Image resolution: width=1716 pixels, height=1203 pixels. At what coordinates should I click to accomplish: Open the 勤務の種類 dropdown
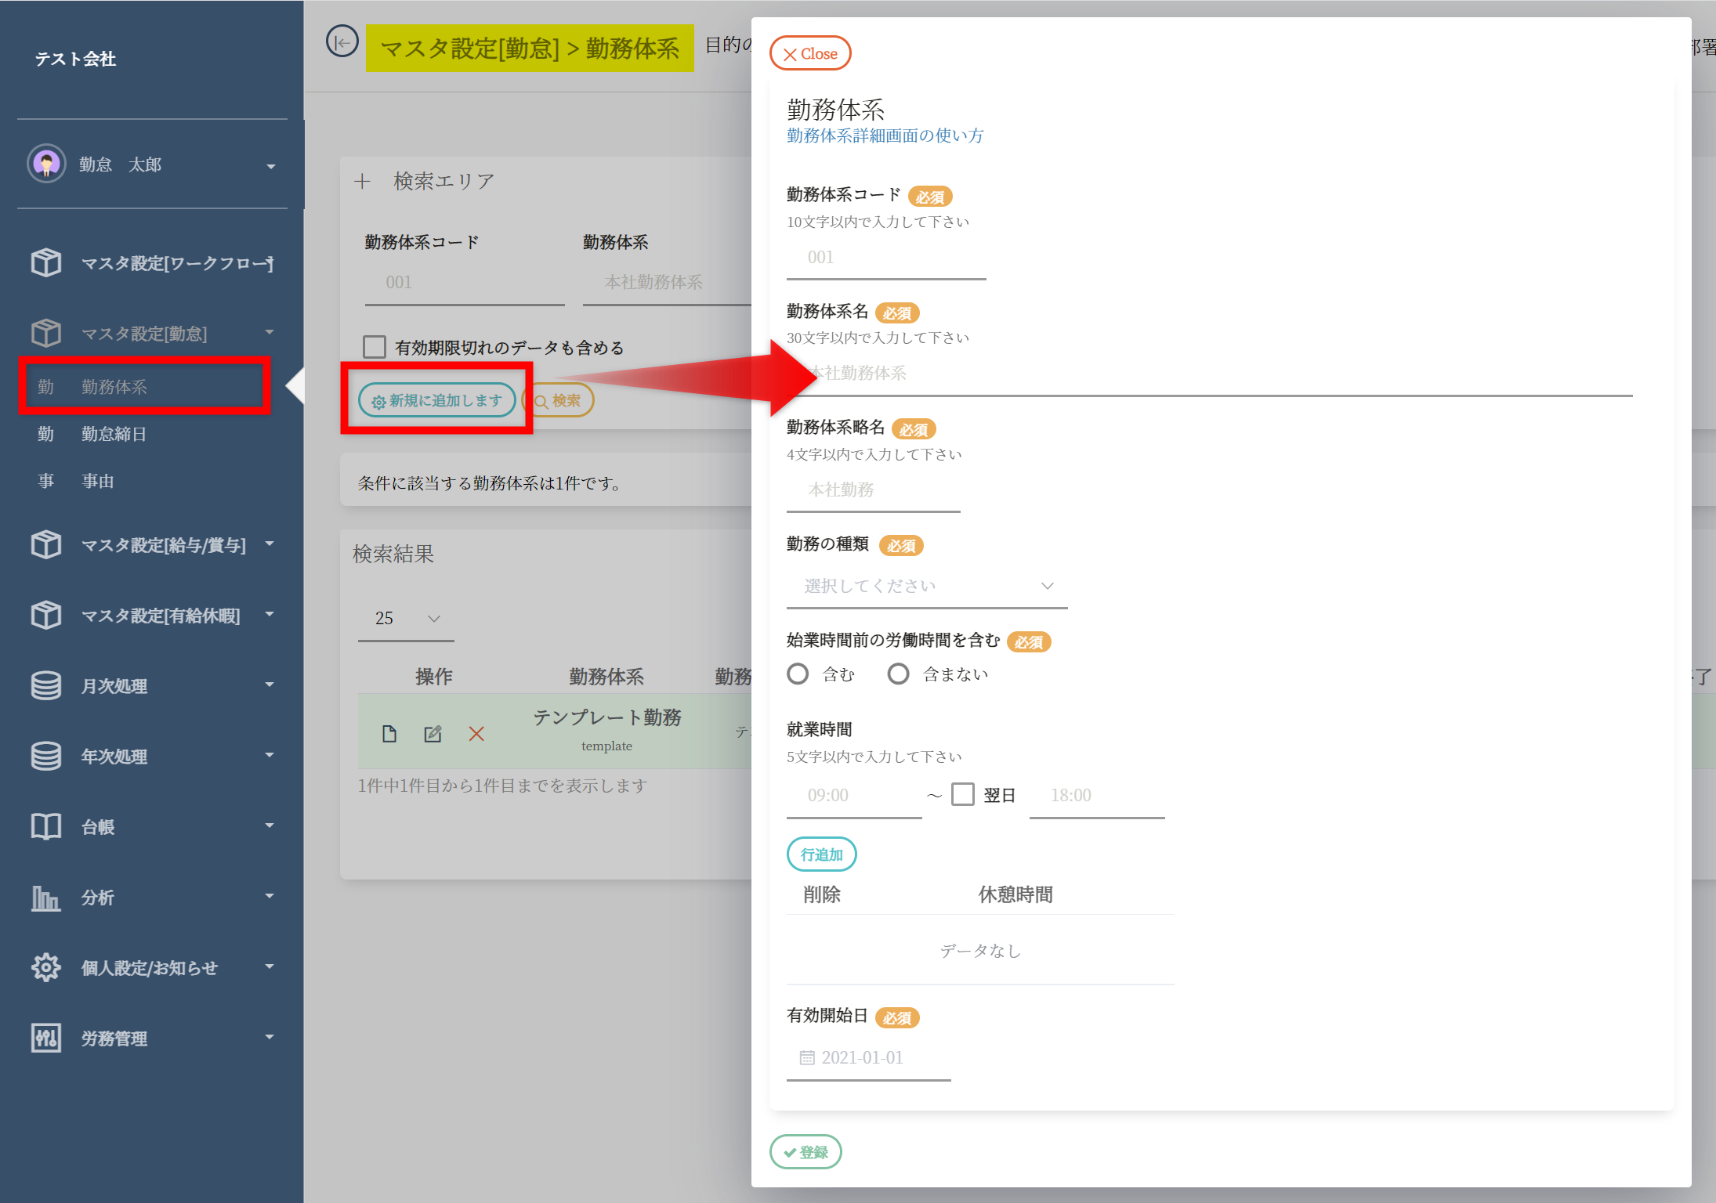[927, 587]
